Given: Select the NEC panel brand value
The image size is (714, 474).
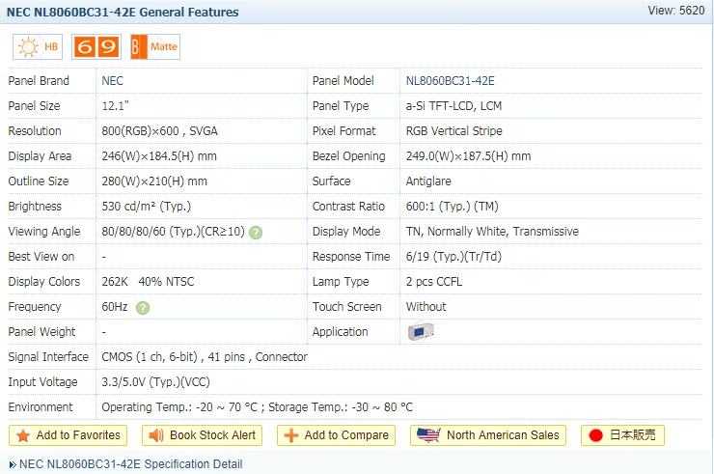Looking at the screenshot, I should pyautogui.click(x=113, y=81).
